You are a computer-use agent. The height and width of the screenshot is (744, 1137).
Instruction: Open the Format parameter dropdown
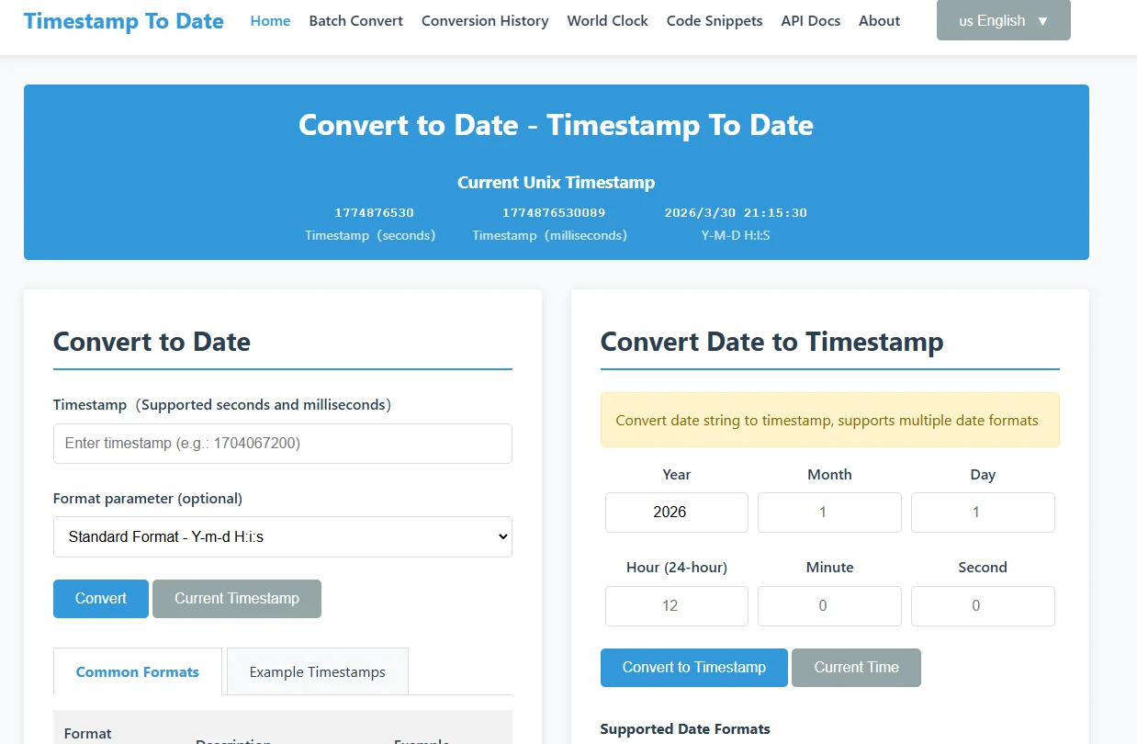tap(282, 537)
